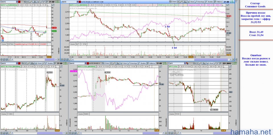Open Drawings in the KATE 5-minute chart
This screenshot has width=273, height=135.
[132, 63]
